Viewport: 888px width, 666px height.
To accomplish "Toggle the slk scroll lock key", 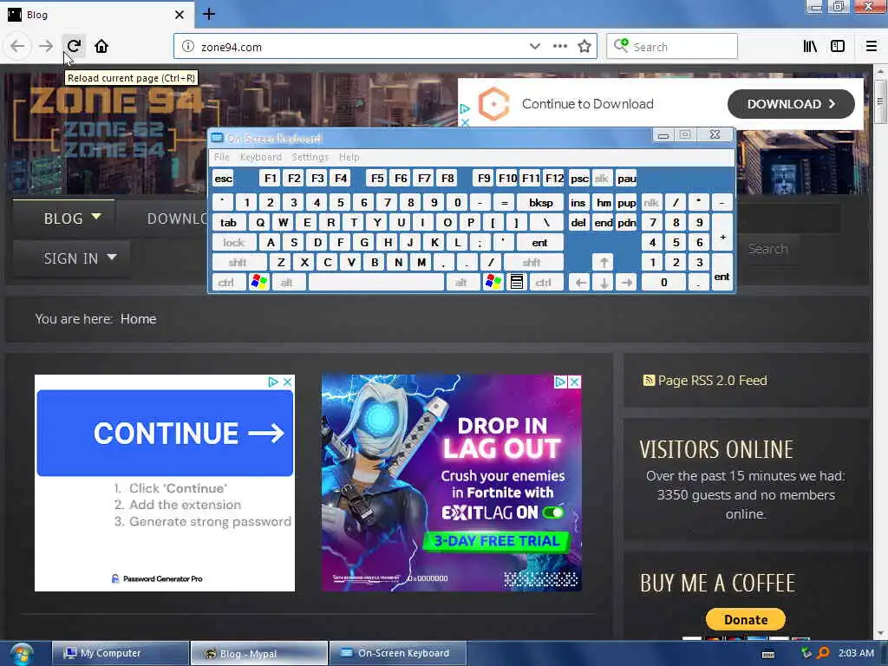I will coord(602,179).
